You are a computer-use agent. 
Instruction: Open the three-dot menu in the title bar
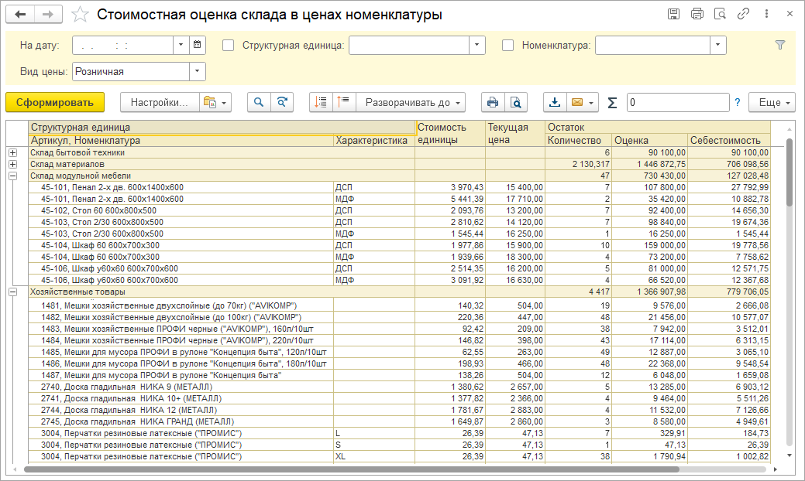766,14
